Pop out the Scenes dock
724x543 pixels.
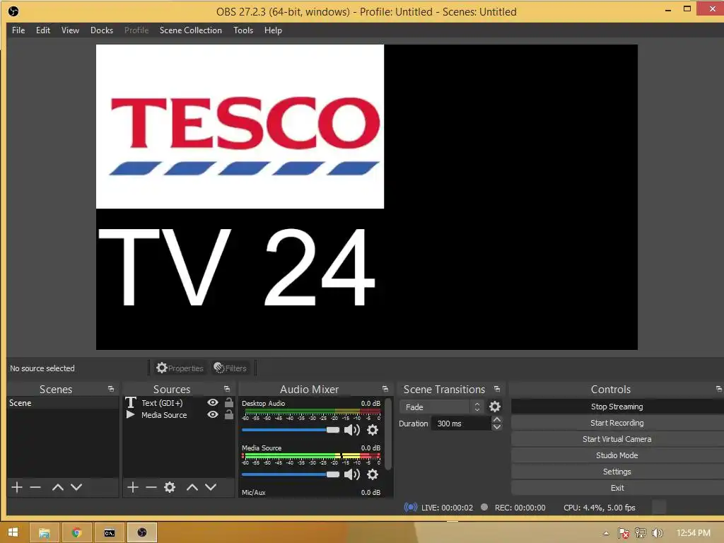111,389
